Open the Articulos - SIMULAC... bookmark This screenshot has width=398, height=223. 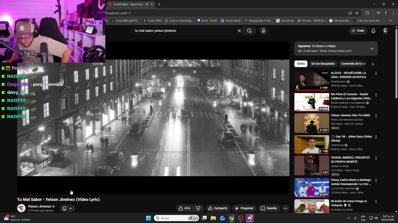312,20
